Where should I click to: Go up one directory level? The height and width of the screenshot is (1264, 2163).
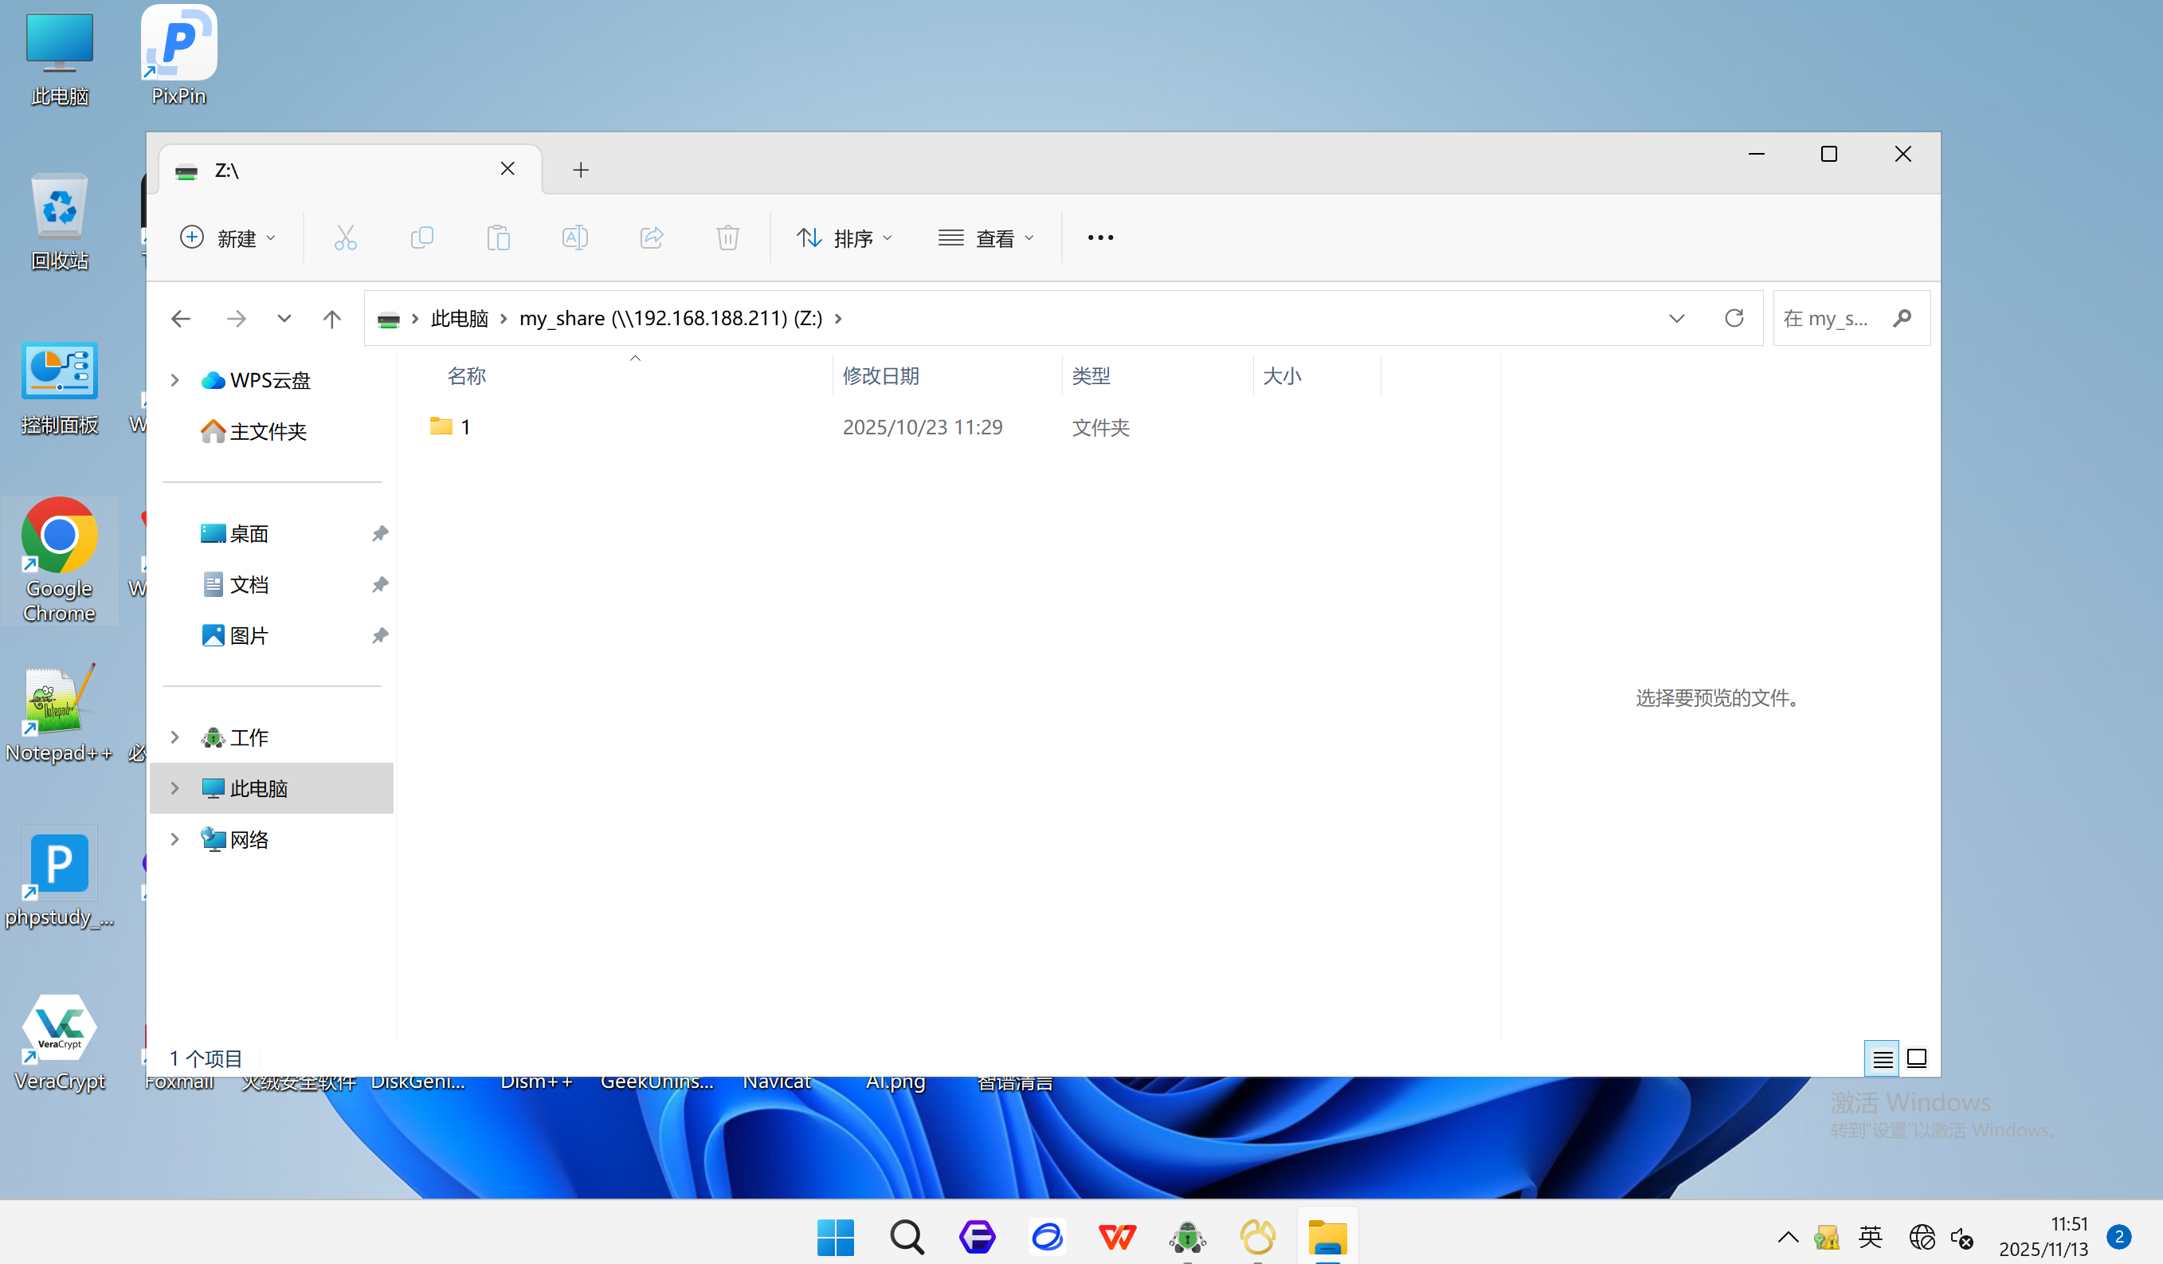[x=331, y=320]
